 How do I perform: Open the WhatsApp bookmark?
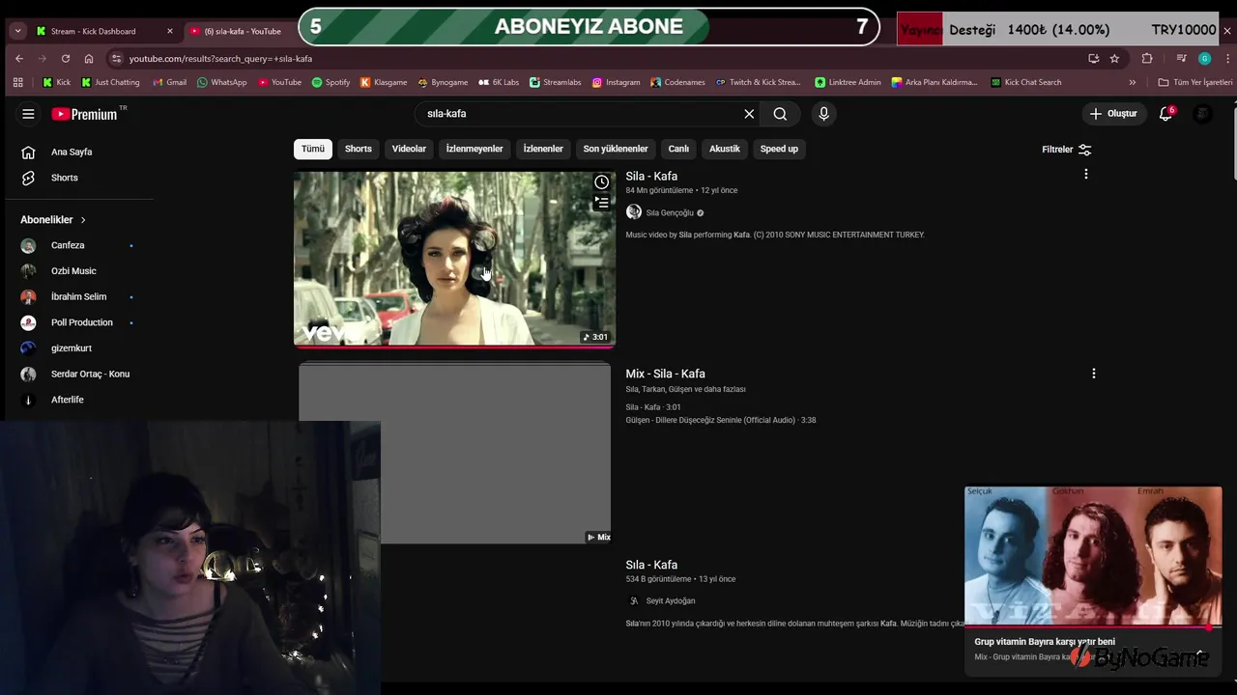[221, 82]
